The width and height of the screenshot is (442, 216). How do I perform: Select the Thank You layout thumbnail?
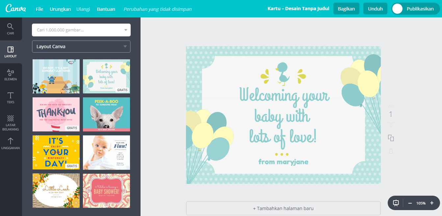pos(56,114)
